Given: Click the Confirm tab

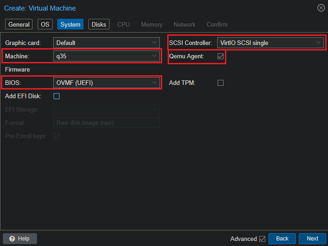Looking at the screenshot, I should tap(217, 24).
